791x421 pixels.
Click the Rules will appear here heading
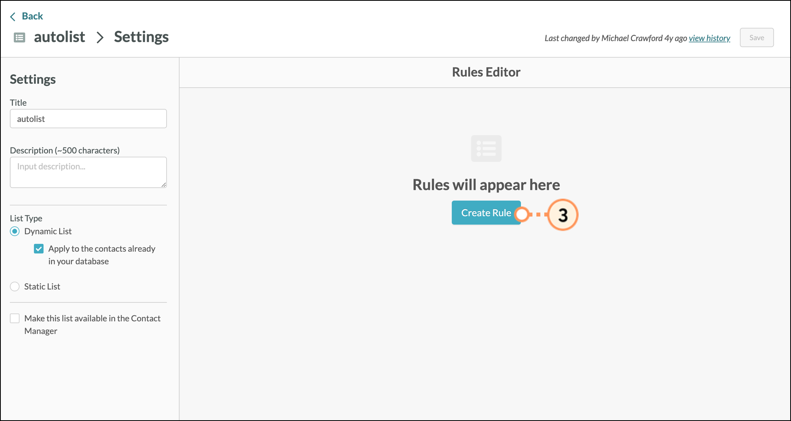pyautogui.click(x=486, y=184)
